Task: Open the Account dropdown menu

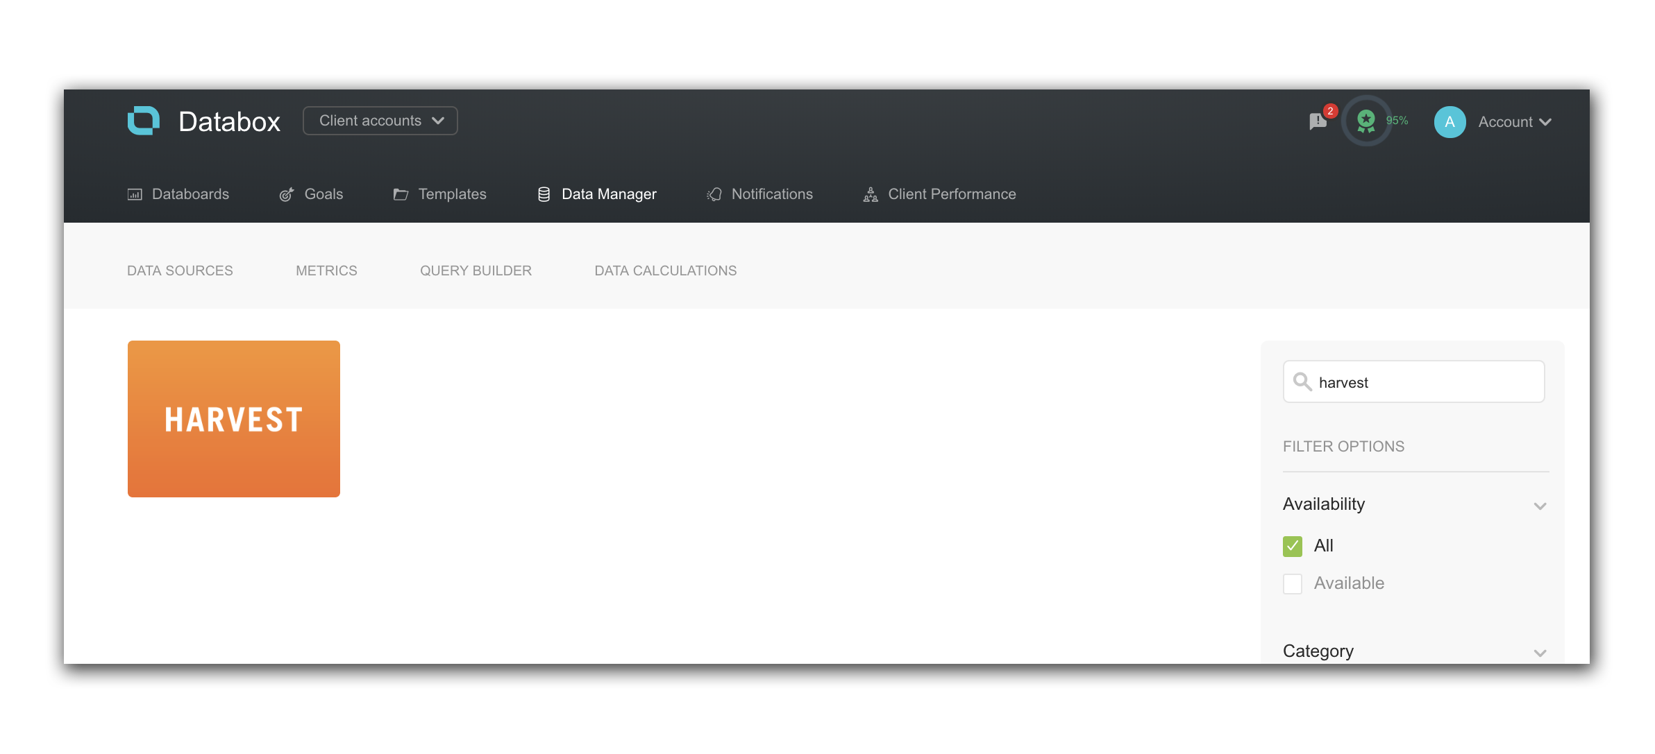Action: (1513, 122)
